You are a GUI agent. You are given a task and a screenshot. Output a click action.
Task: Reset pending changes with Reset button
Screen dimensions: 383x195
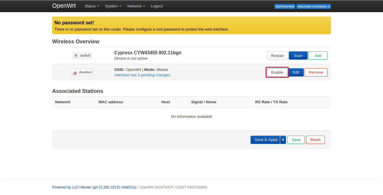[315, 140]
